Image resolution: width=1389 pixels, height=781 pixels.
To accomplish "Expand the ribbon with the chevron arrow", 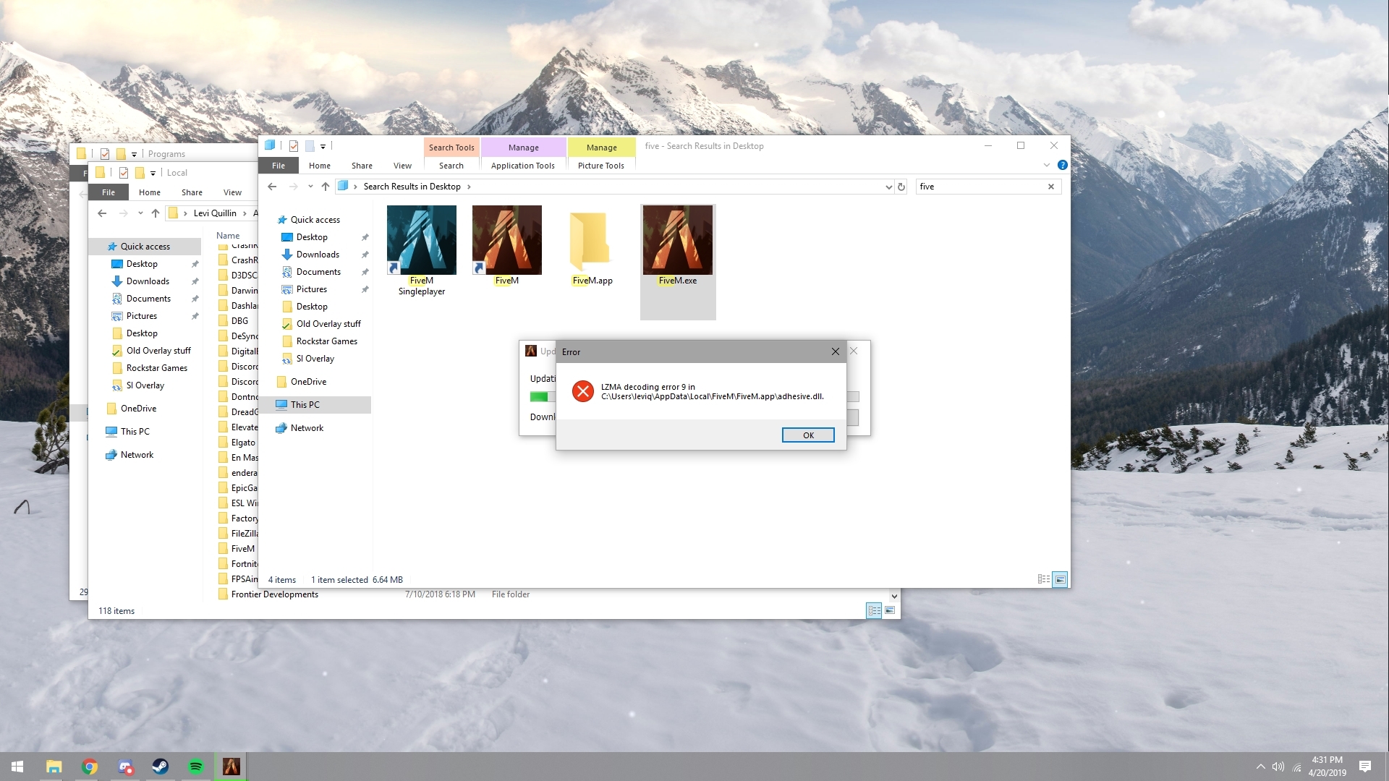I will tap(1046, 165).
